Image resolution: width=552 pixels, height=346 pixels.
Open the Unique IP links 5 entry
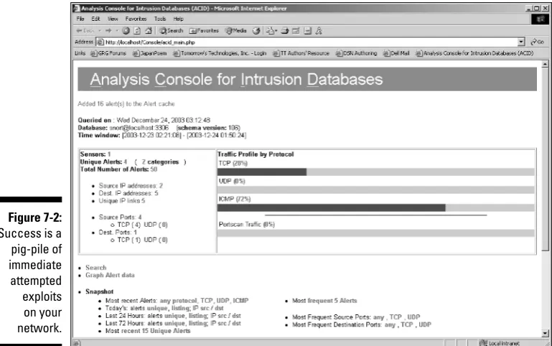point(122,200)
